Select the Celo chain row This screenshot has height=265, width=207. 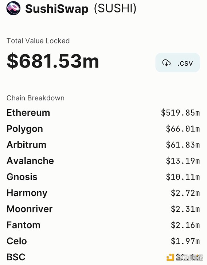pyautogui.click(x=103, y=241)
